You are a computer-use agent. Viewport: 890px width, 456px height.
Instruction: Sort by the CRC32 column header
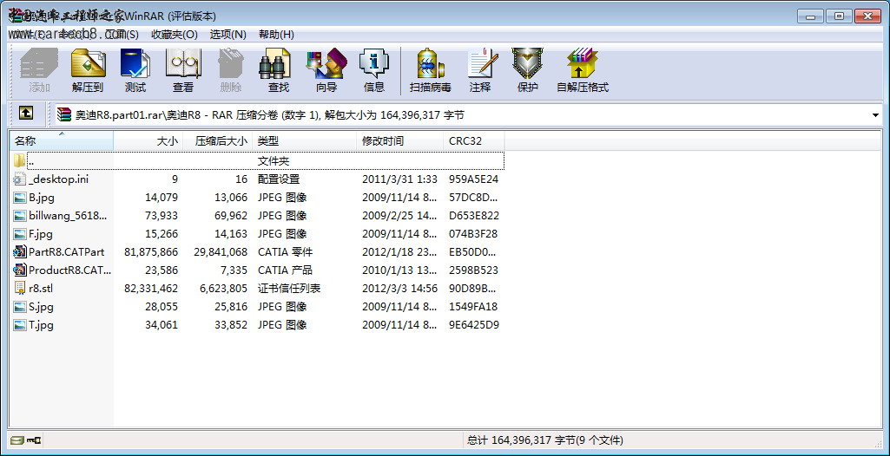[474, 141]
